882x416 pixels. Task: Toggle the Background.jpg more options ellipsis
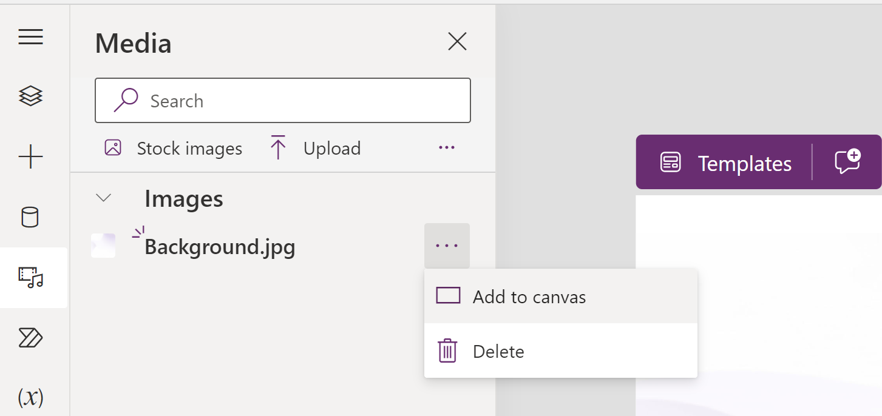447,246
